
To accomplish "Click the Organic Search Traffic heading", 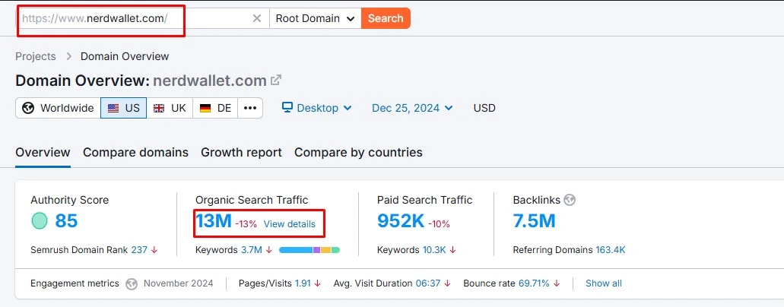I will pos(252,200).
